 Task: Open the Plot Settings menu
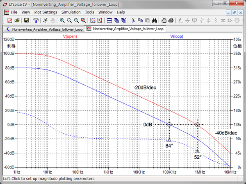click(46, 12)
